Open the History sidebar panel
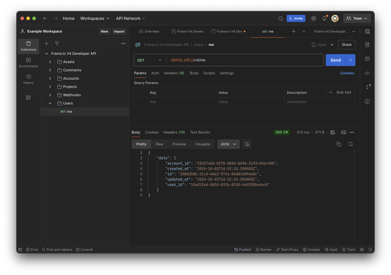 (x=28, y=80)
